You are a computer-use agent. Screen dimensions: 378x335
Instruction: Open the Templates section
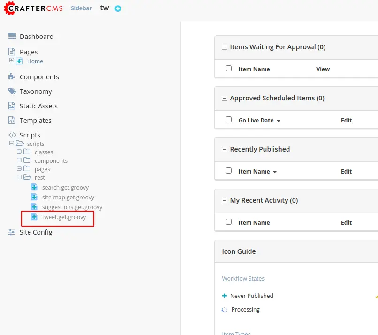tap(35, 121)
